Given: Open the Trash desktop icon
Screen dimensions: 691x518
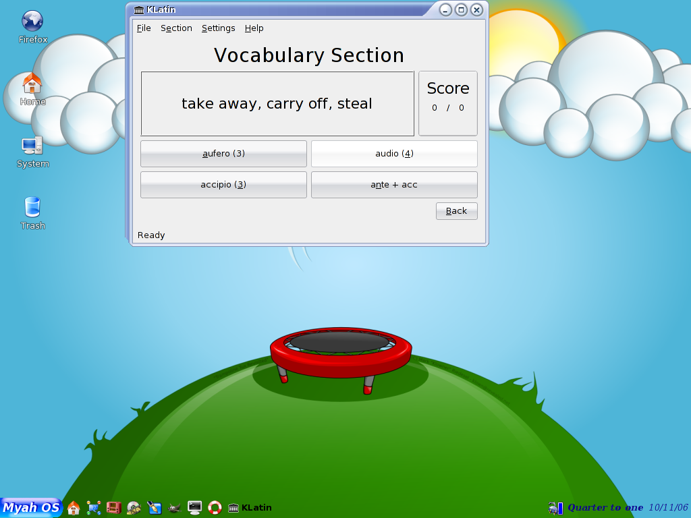Looking at the screenshot, I should (x=32, y=213).
